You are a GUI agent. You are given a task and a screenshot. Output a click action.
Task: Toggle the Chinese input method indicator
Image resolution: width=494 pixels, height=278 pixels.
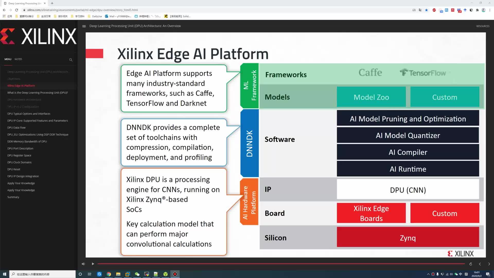pyautogui.click(x=461, y=274)
